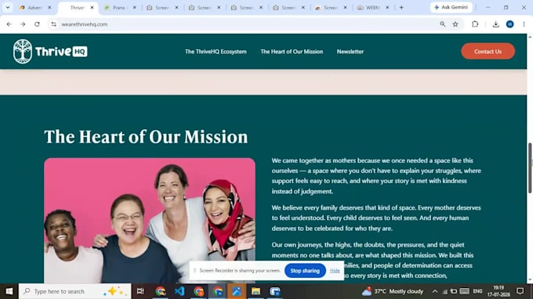
Task: Open the Chrome three-dot menu
Action: [524, 24]
